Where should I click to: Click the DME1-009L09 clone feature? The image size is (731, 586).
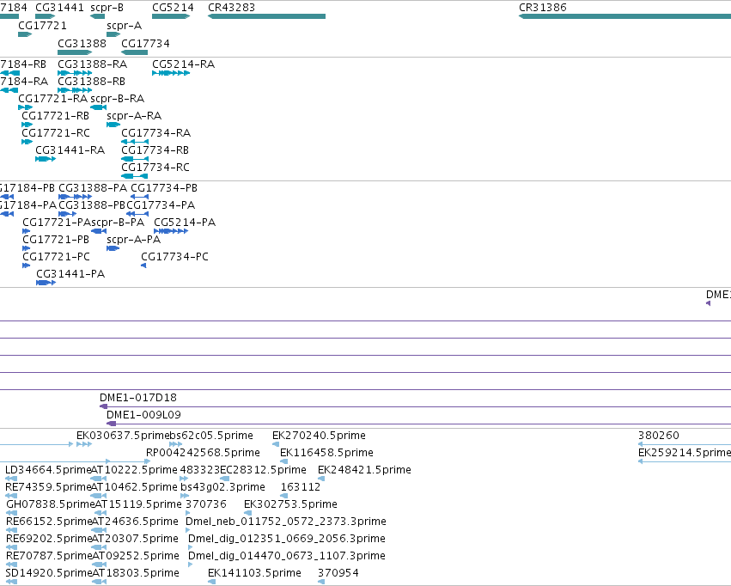[x=418, y=424]
